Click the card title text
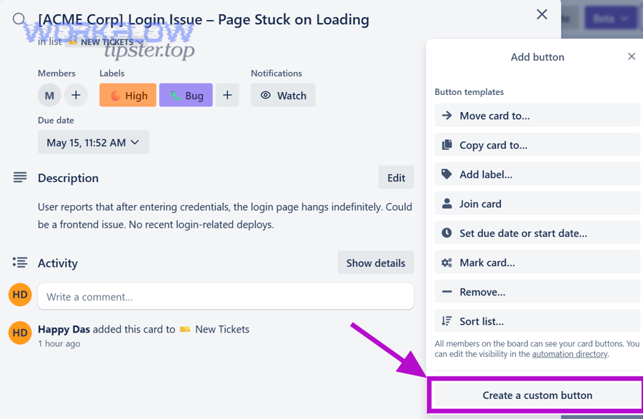 pyautogui.click(x=204, y=19)
